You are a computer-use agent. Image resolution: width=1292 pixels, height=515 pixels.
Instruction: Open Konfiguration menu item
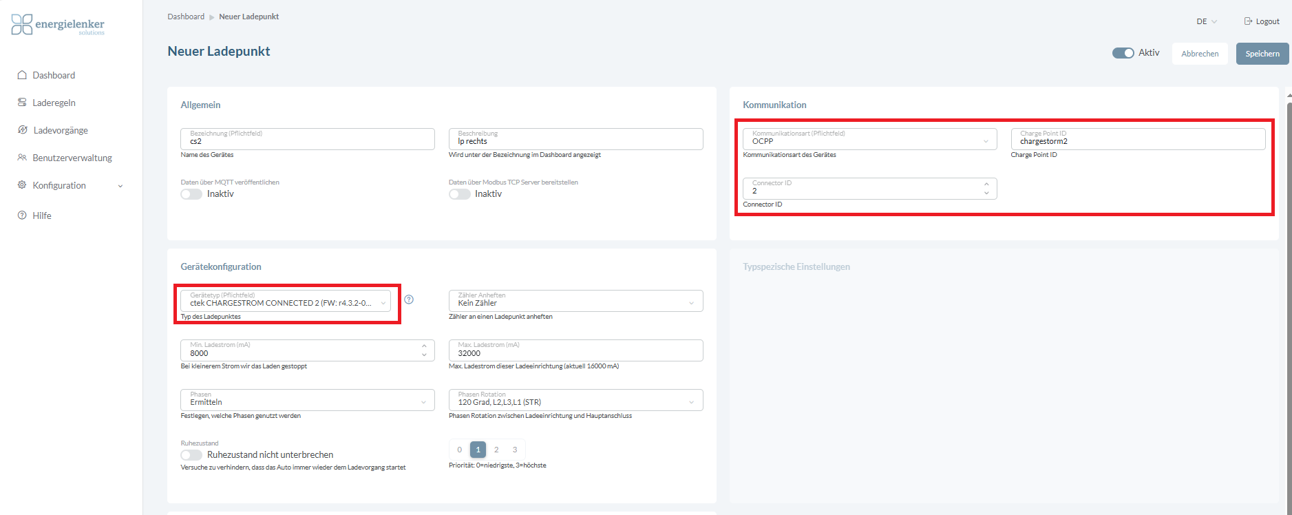click(59, 185)
